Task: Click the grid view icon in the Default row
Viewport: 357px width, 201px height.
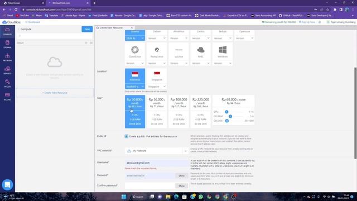Action: 91,43
